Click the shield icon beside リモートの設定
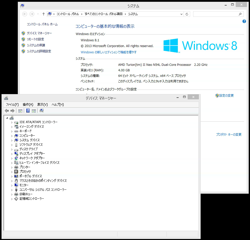This screenshot has height=240, width=250. (x=23, y=39)
